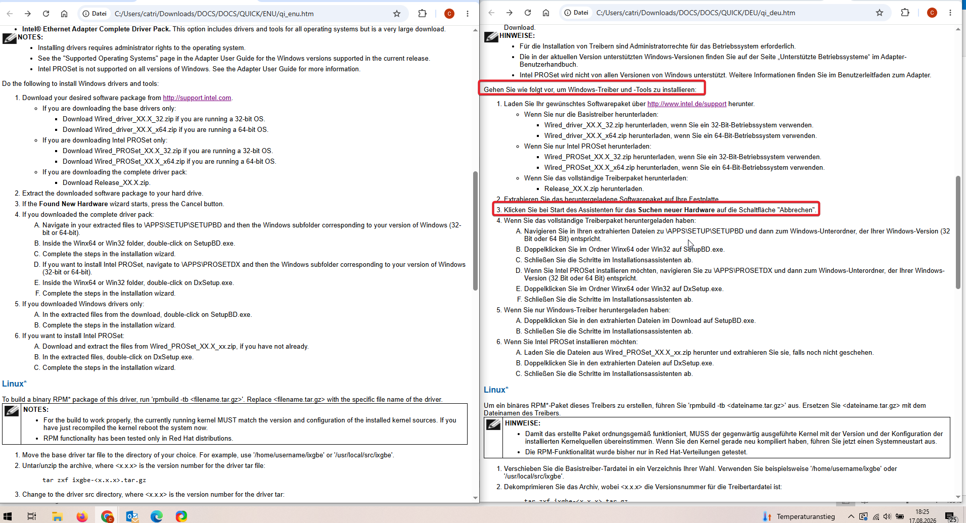966x523 pixels.
Task: Click text 'Download Release_XX.X.zip.' in English page
Action: pos(106,182)
